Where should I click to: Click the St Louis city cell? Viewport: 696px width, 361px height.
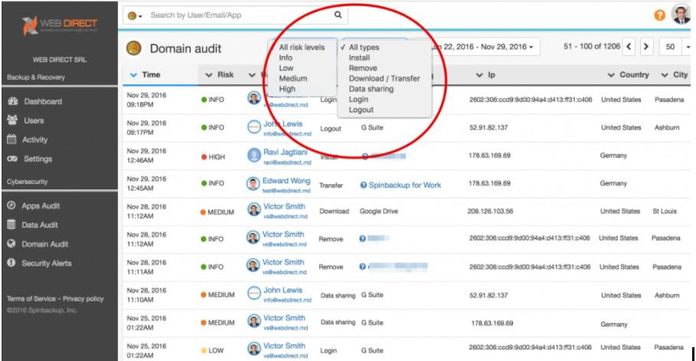tap(665, 212)
